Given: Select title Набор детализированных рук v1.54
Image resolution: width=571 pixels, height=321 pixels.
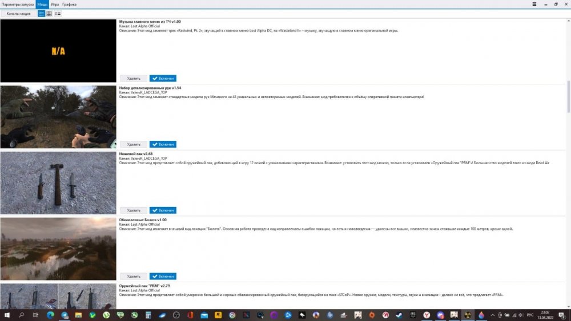Looking at the screenshot, I should (150, 88).
